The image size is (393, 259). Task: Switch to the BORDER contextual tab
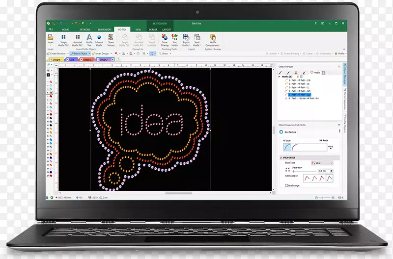[x=153, y=29]
